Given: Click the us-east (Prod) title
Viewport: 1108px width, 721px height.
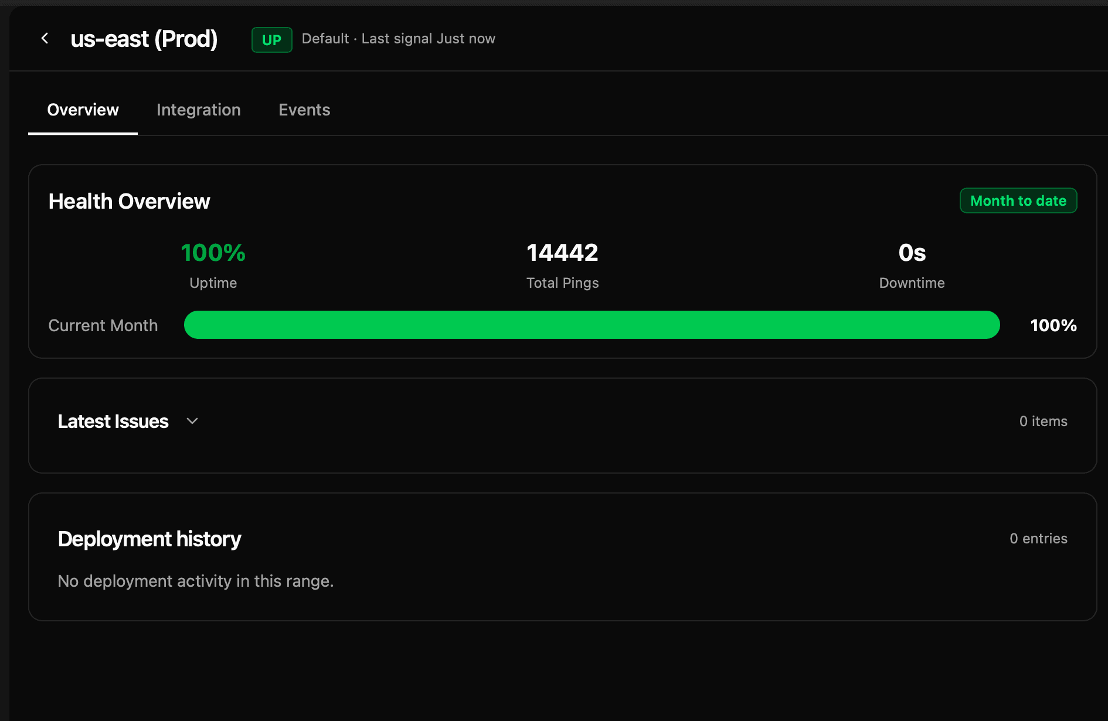Looking at the screenshot, I should tap(144, 39).
